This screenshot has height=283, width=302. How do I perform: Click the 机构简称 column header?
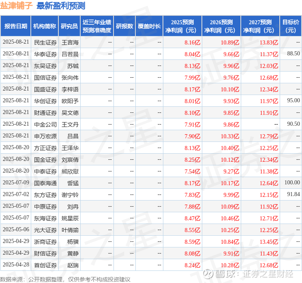tap(45, 26)
